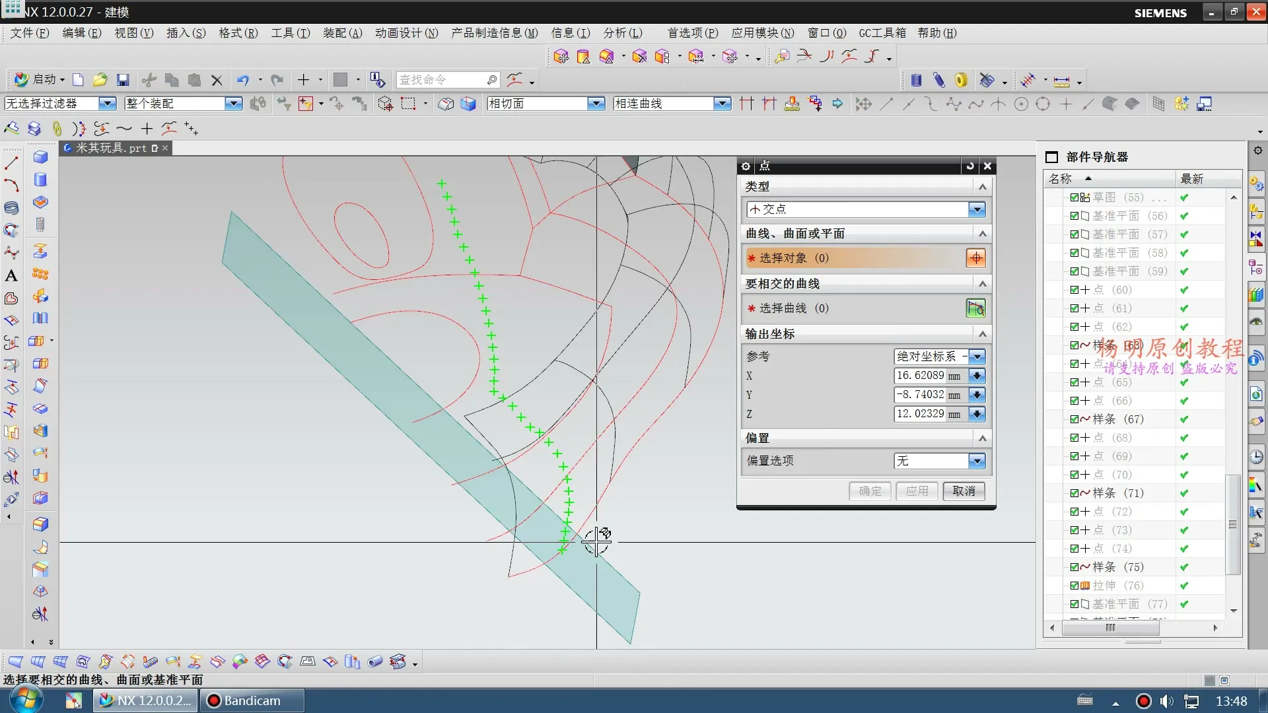Click the select curve icon button
Screen dimensions: 1268x713
coord(975,308)
